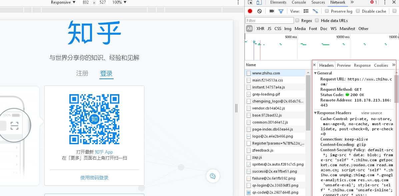Screen dimensions: 399x196
Task: Toggle the network filter funnel icon
Action: tap(281, 11)
